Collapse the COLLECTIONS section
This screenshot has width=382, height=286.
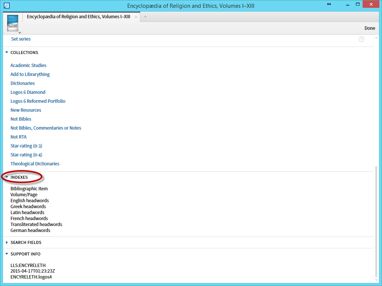[7, 53]
